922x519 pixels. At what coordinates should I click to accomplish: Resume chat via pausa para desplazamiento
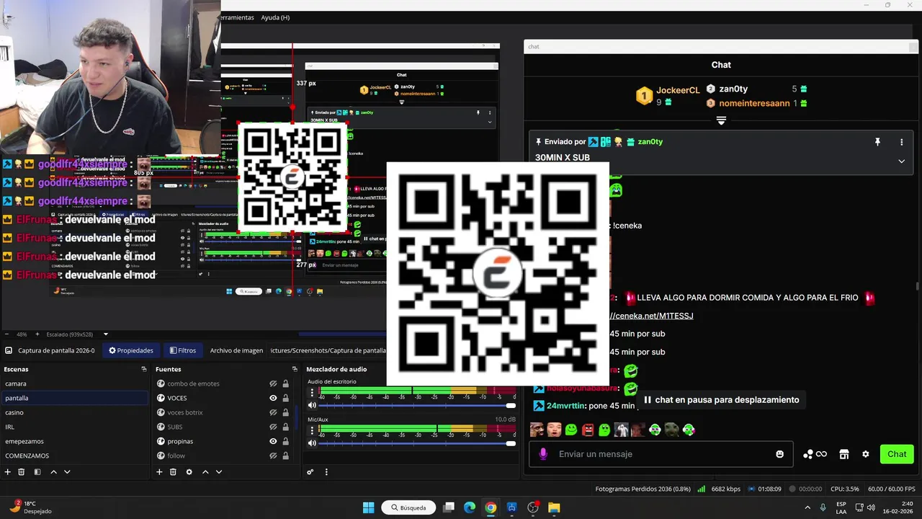tap(721, 399)
